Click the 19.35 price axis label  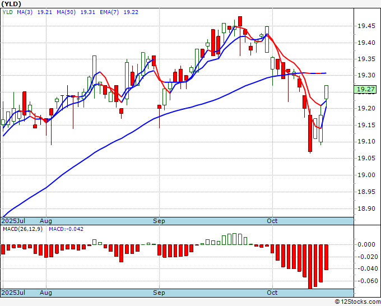(366, 59)
